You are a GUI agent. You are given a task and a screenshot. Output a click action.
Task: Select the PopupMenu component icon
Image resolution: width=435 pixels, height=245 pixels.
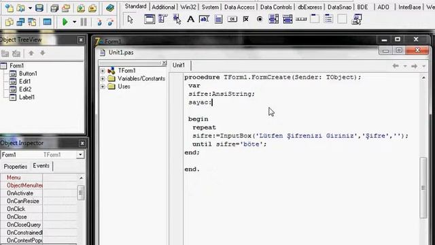point(177,19)
